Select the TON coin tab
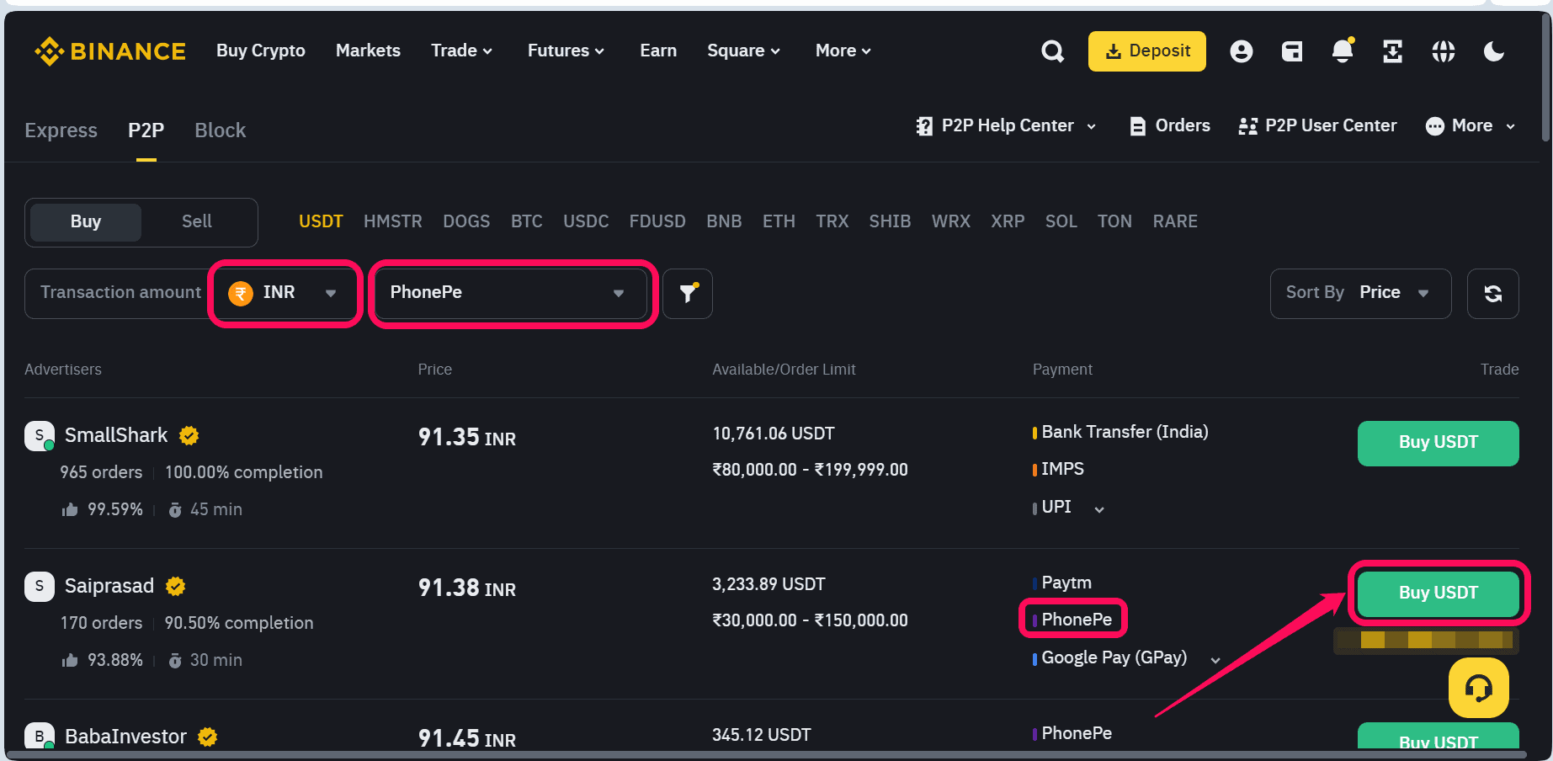Image resolution: width=1553 pixels, height=761 pixels. [x=1114, y=221]
